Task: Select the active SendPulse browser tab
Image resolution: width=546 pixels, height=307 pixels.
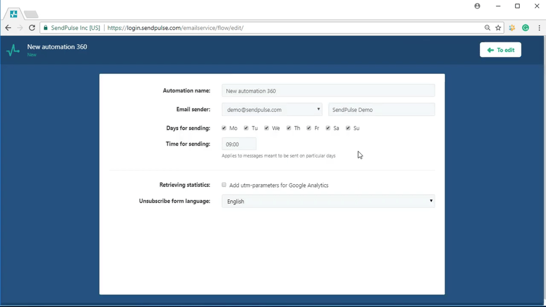Action: coord(14,14)
